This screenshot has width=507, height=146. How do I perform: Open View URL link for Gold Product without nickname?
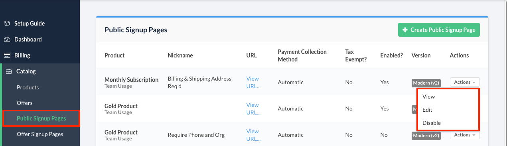[253, 109]
